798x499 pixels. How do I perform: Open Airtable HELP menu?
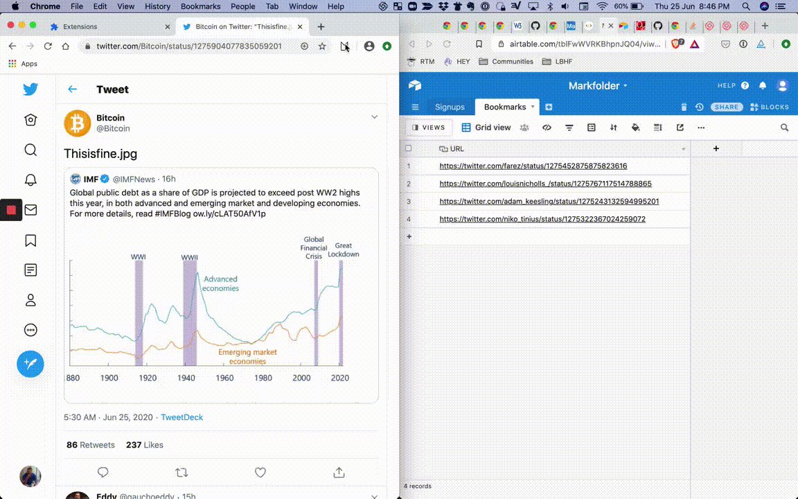733,85
